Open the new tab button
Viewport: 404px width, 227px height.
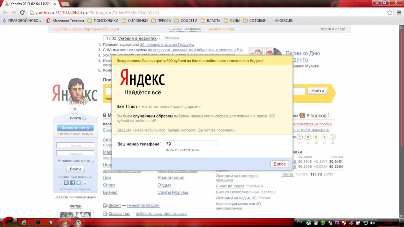pos(65,4)
